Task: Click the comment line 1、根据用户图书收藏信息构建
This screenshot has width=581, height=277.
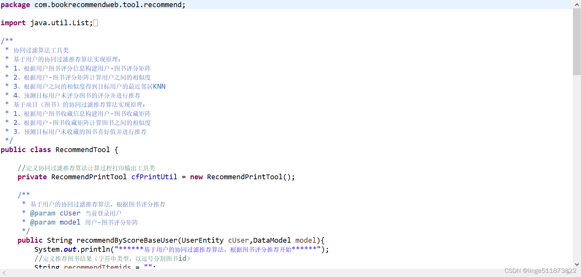Action: coord(82,114)
